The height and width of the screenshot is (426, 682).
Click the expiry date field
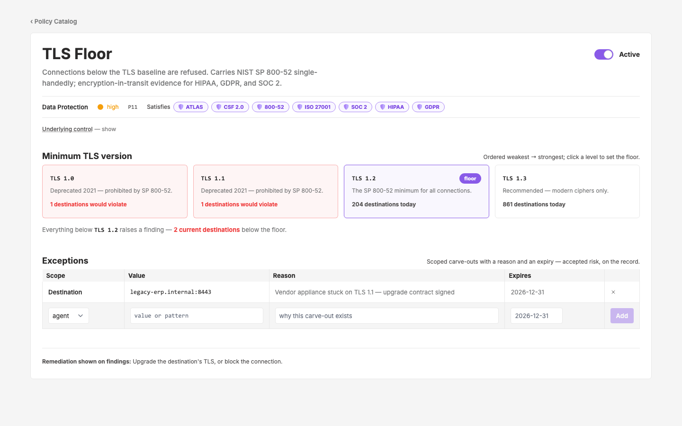point(537,316)
